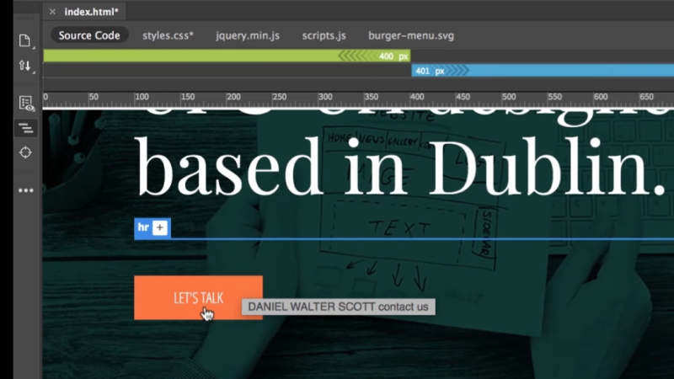Viewport: 674px width, 379px height.
Task: Open the jquery.min.js related file
Action: (248, 35)
